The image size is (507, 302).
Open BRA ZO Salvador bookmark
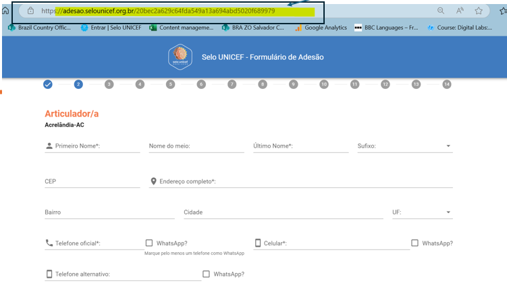pos(253,28)
